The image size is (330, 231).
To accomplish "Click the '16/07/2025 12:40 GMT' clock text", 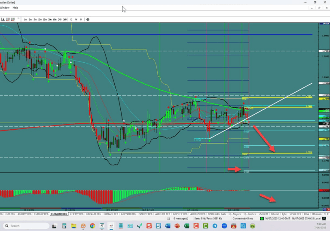I will pyautogui.click(x=277, y=219).
